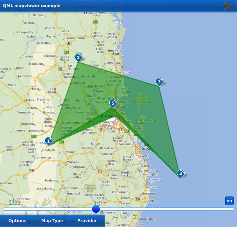Click the 'Bribie Island' label

tap(125, 90)
